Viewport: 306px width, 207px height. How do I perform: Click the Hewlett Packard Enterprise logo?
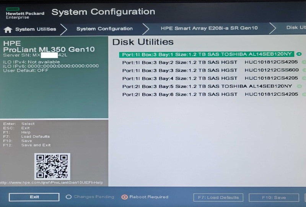coord(25,13)
